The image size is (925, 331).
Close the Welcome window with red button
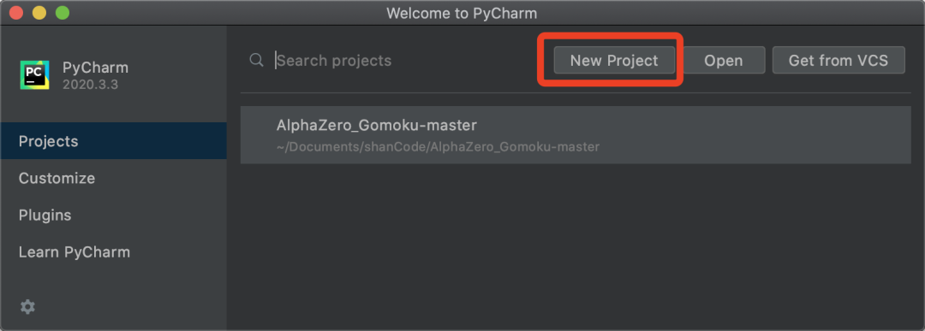16,12
